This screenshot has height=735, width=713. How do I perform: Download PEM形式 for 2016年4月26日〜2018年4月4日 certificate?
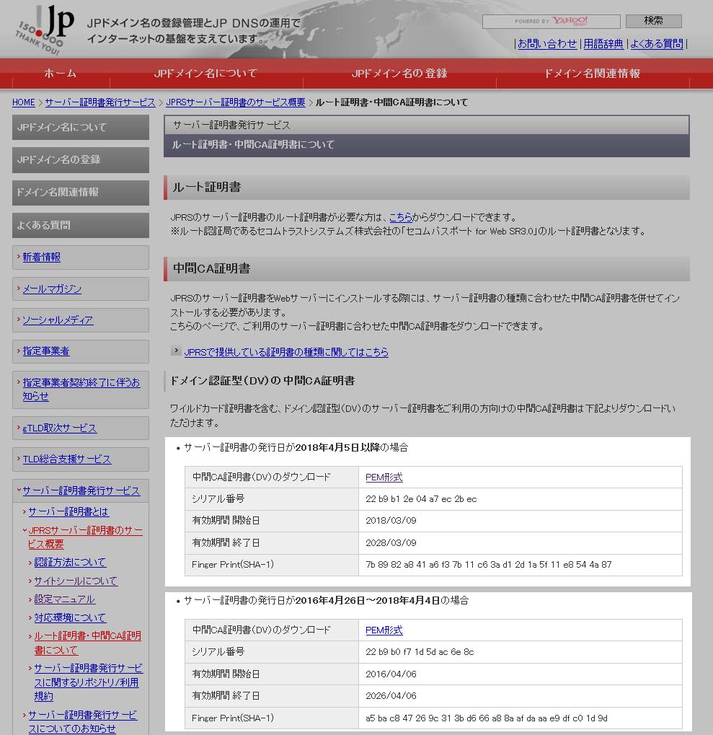384,630
